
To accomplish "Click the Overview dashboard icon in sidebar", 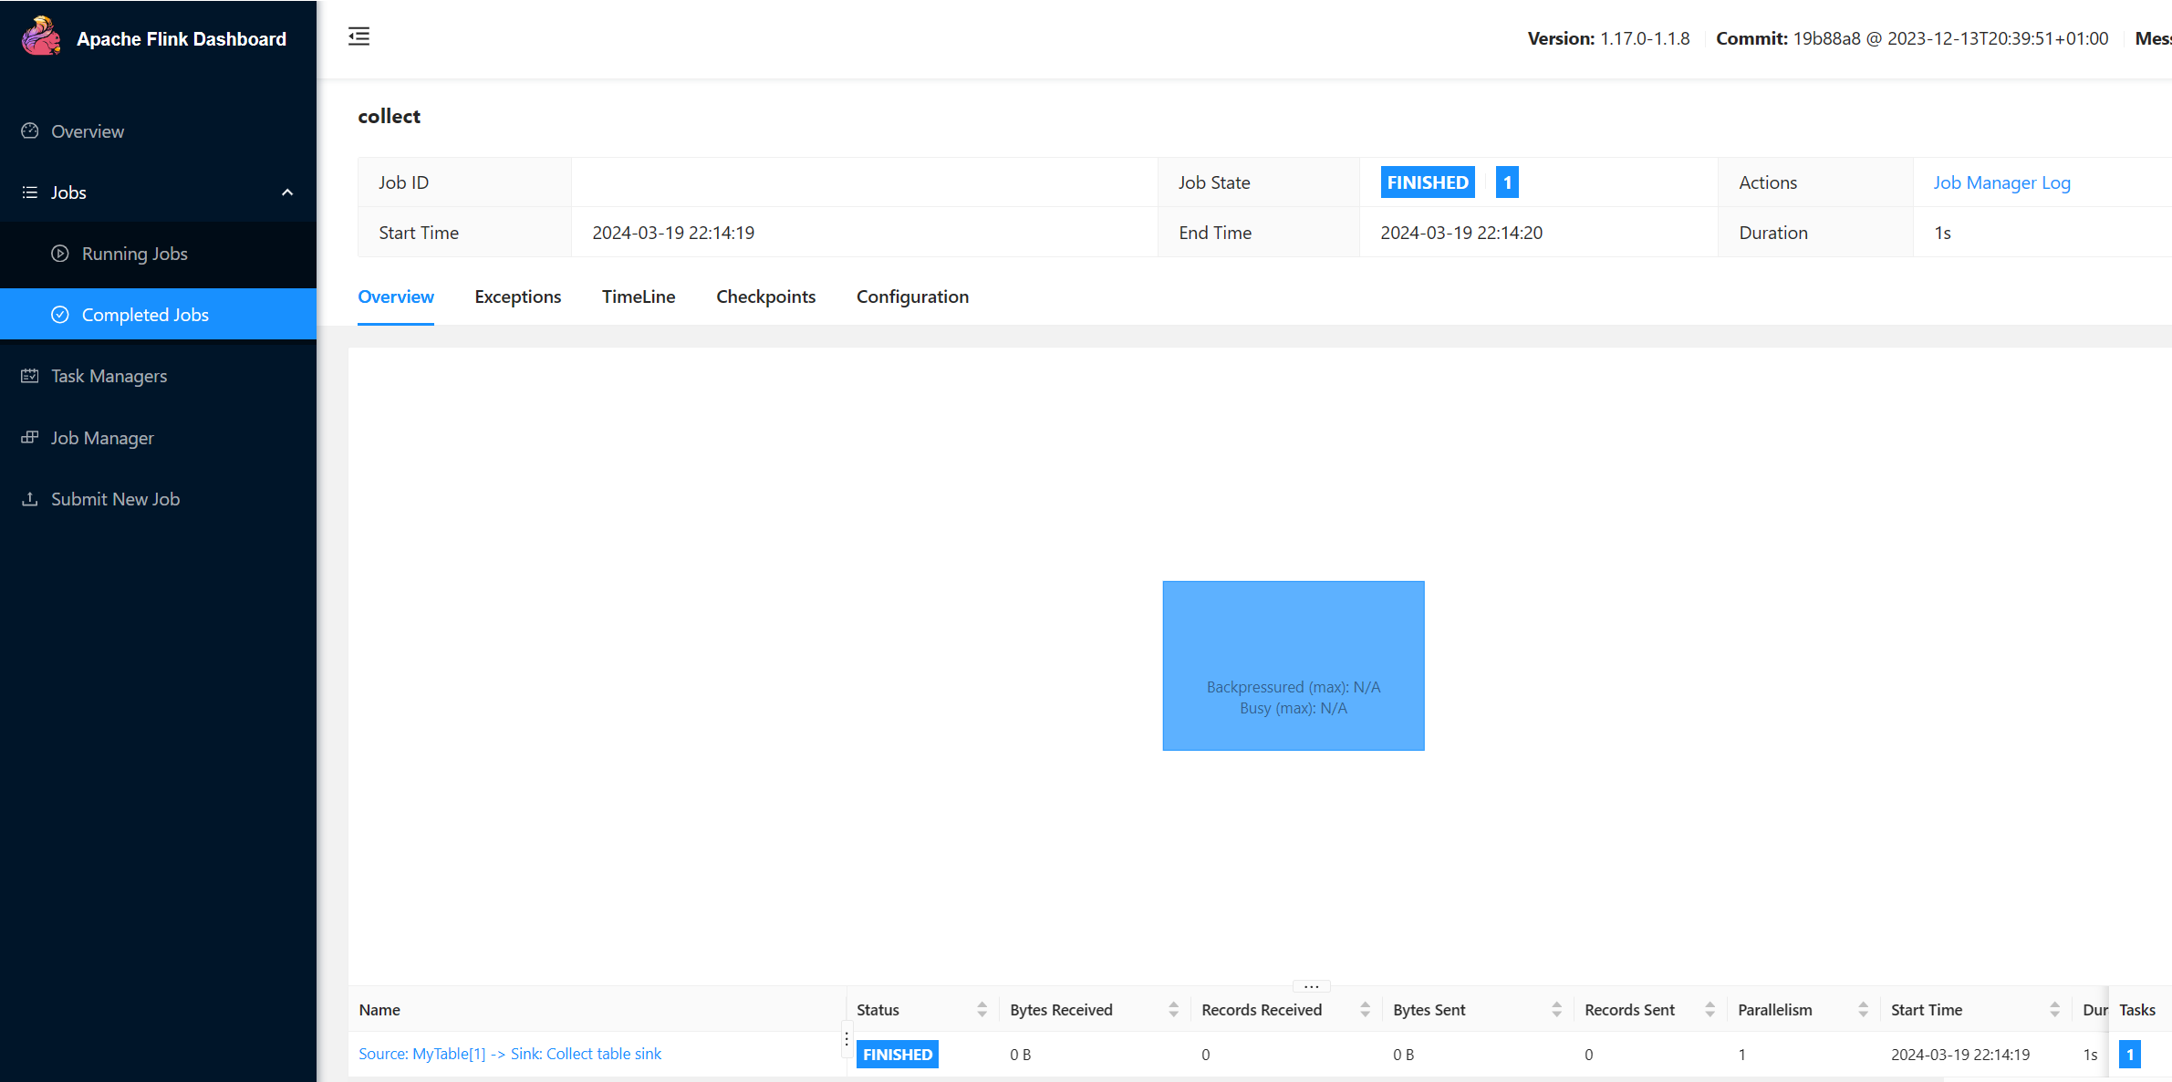I will 30,130.
